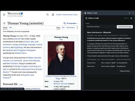Screen dimensions: 135x101
Task: Open Offline TL;DR settings gear
Action: coord(131,18)
